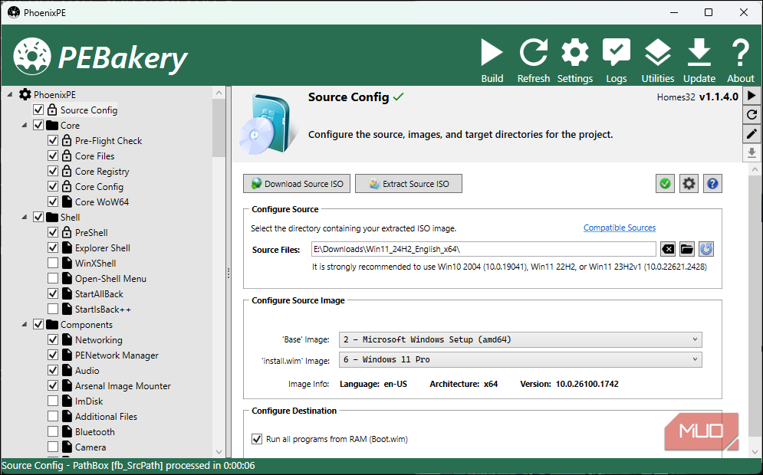Toggle Run all programs from RAM
This screenshot has width=763, height=475.
[x=256, y=439]
